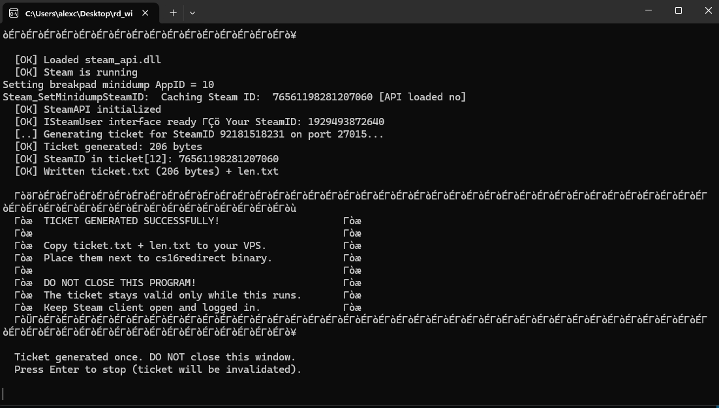
Task: Click the Caching Steam ID number 76561198281207060
Action: coord(322,96)
